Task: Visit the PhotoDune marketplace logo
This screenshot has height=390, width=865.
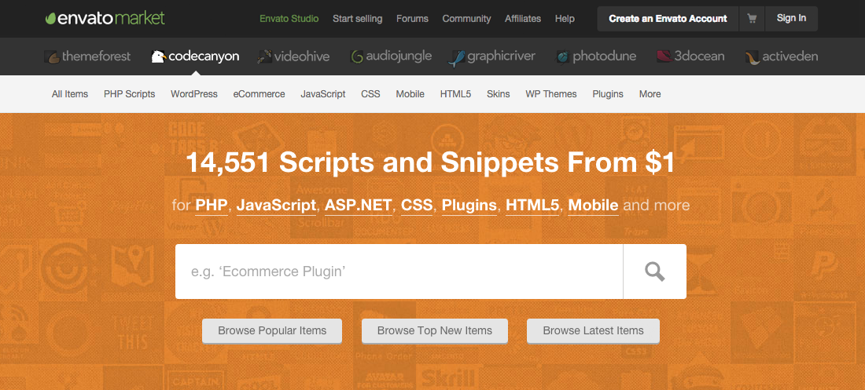Action: (595, 56)
